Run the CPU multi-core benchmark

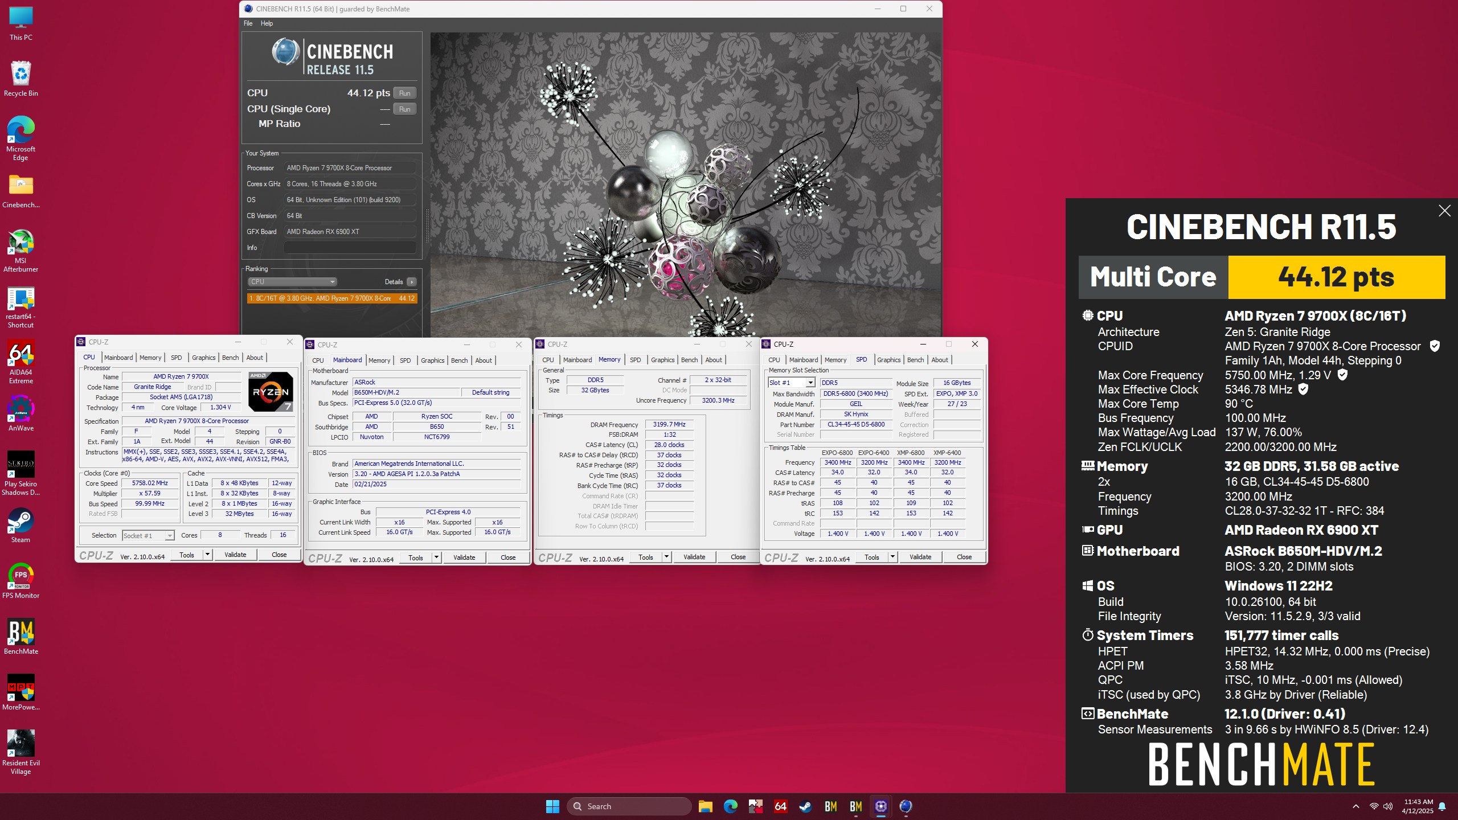point(404,93)
